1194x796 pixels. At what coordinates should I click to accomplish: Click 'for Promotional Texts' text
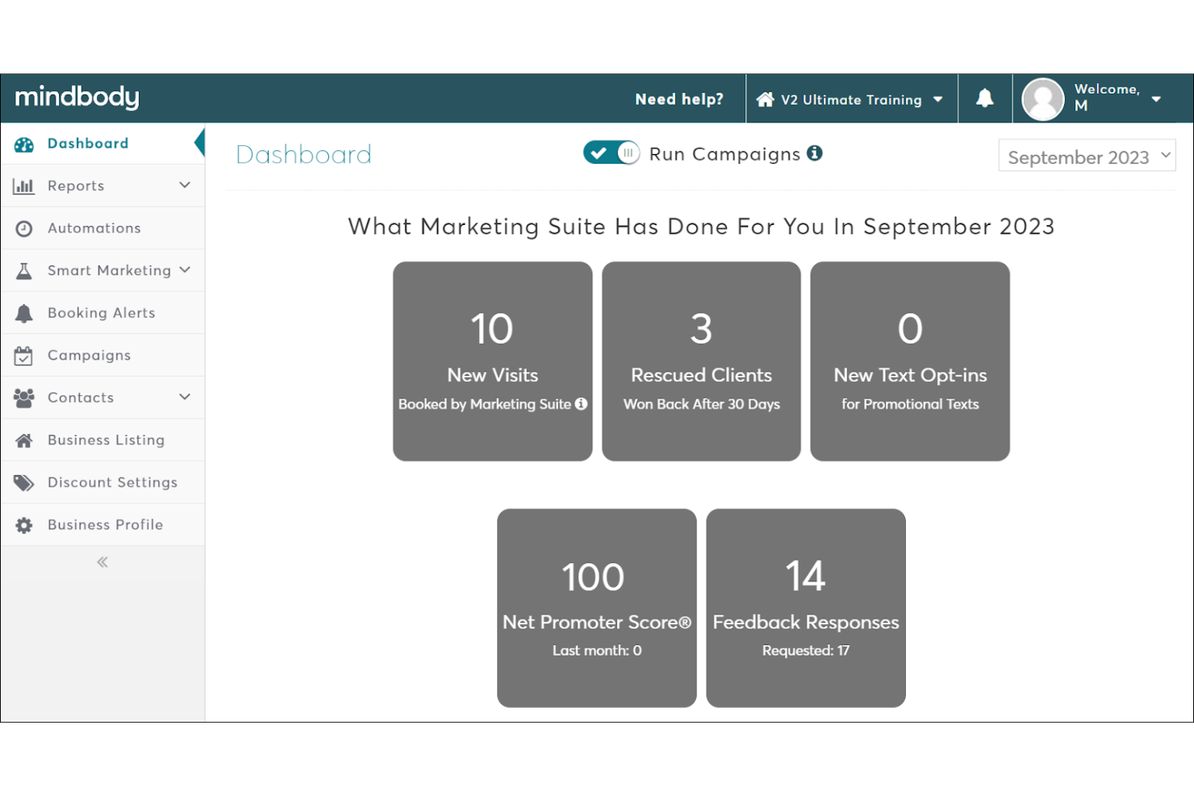click(910, 404)
